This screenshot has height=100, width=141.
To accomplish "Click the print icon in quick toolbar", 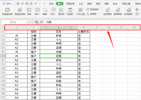I will [27, 4].
